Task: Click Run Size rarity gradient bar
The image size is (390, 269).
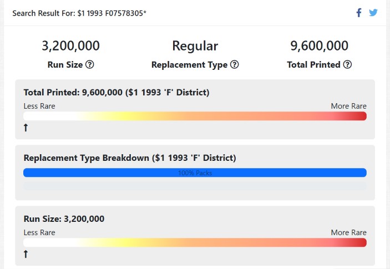Action: pyautogui.click(x=195, y=242)
